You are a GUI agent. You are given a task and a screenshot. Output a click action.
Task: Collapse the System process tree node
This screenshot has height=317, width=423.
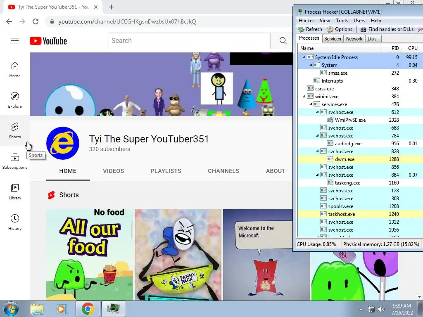click(x=311, y=65)
